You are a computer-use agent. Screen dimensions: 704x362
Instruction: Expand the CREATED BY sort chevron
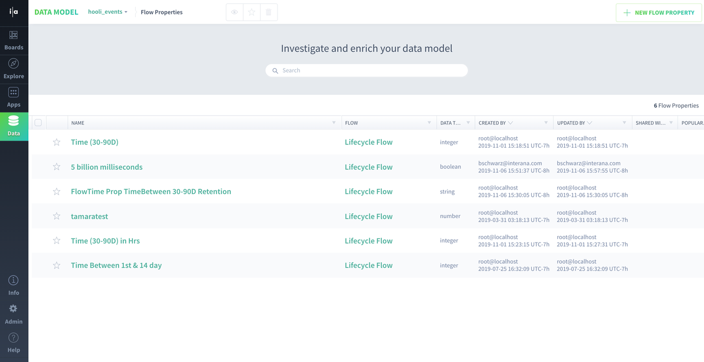pos(510,123)
